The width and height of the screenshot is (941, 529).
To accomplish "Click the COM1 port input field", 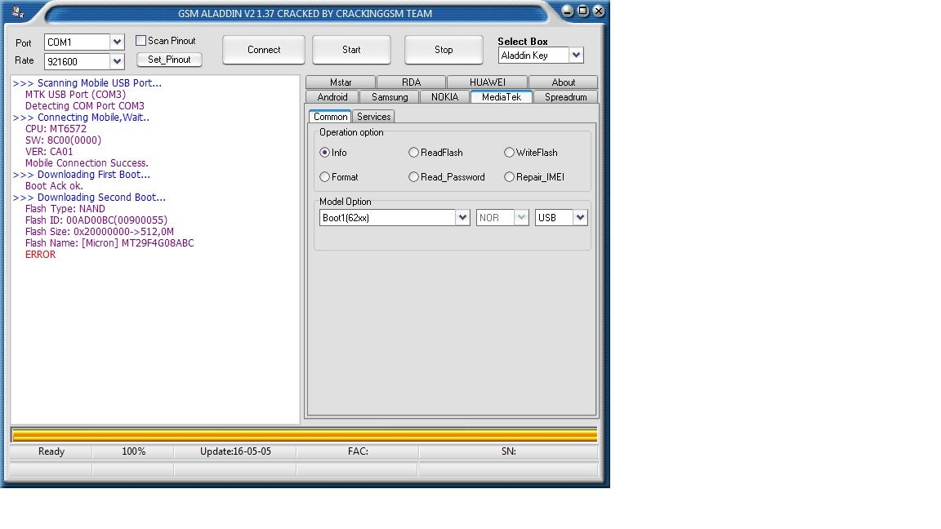I will click(77, 42).
